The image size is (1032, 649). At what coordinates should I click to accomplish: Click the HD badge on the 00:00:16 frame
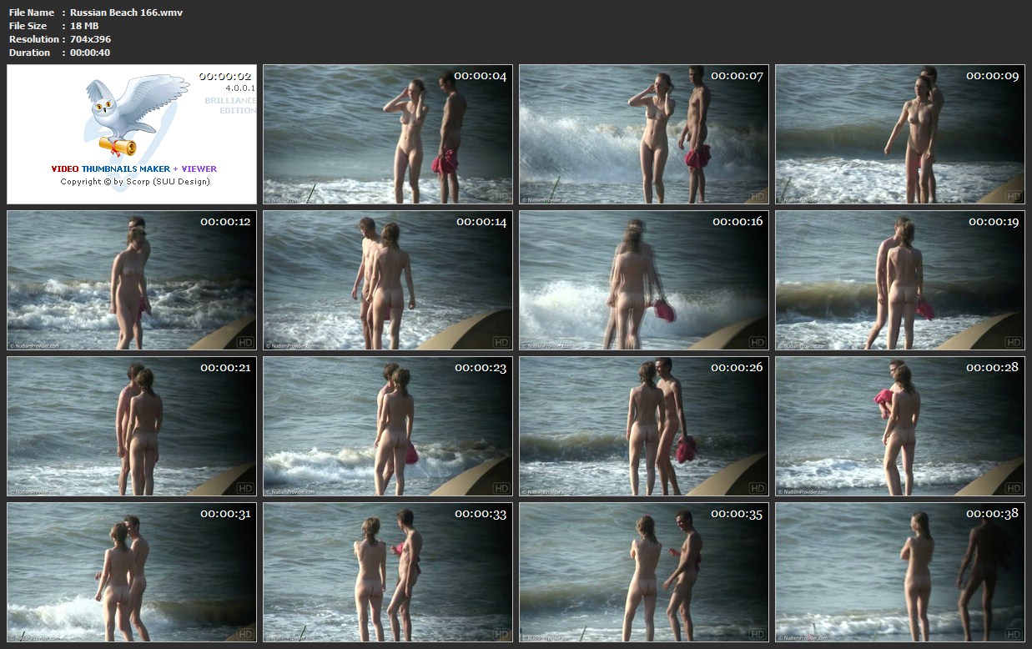tap(758, 342)
